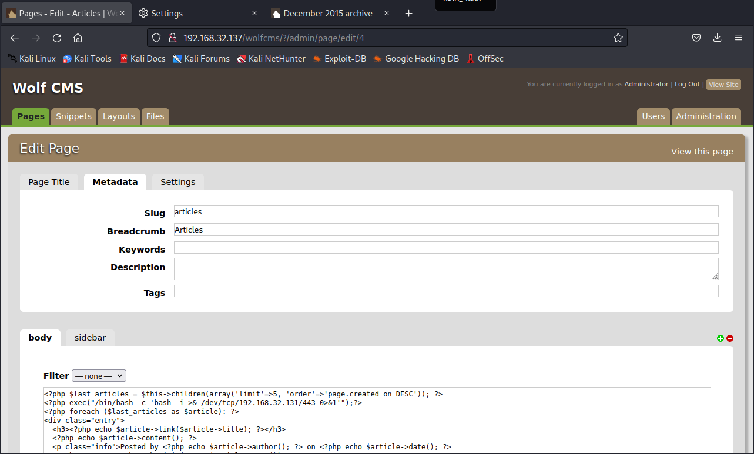Follow the View this page link
This screenshot has height=454, width=754.
(x=702, y=152)
